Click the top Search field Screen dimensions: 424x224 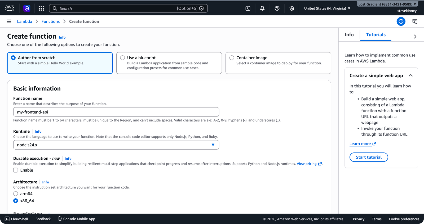[x=128, y=8]
